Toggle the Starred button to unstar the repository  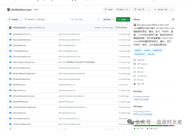[x=161, y=9]
